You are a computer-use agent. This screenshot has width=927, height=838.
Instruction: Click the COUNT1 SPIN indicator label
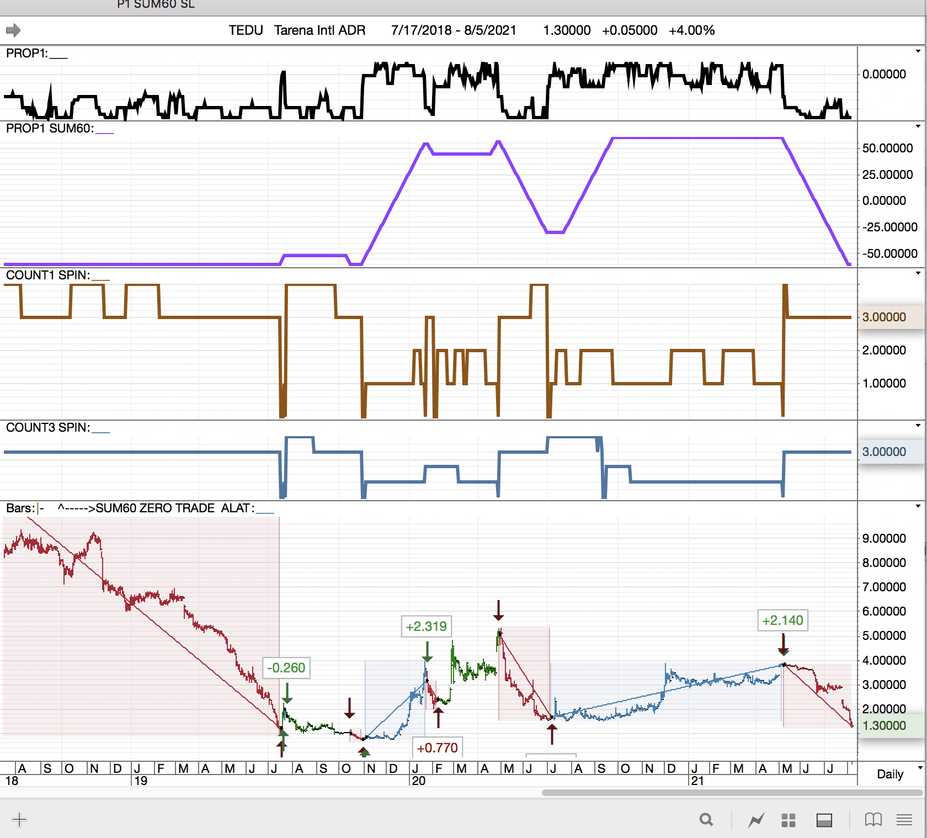[48, 275]
